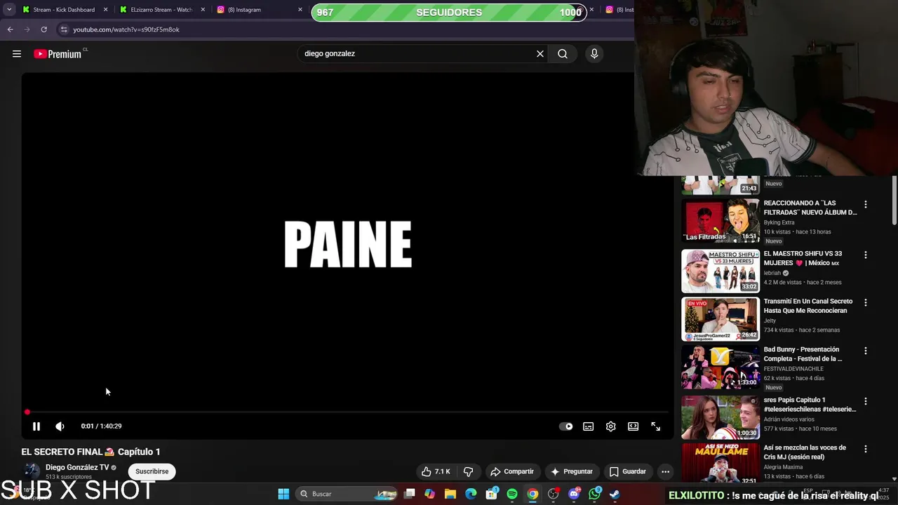Open the player settings gear
The height and width of the screenshot is (505, 898).
coord(610,426)
